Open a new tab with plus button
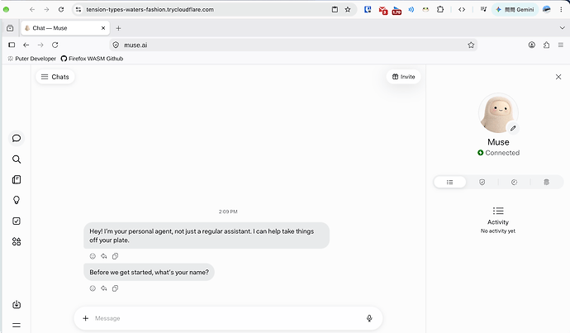This screenshot has height=333, width=570. click(118, 28)
